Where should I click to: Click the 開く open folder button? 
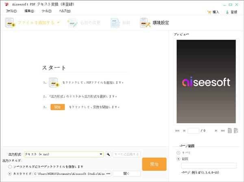[126, 173]
